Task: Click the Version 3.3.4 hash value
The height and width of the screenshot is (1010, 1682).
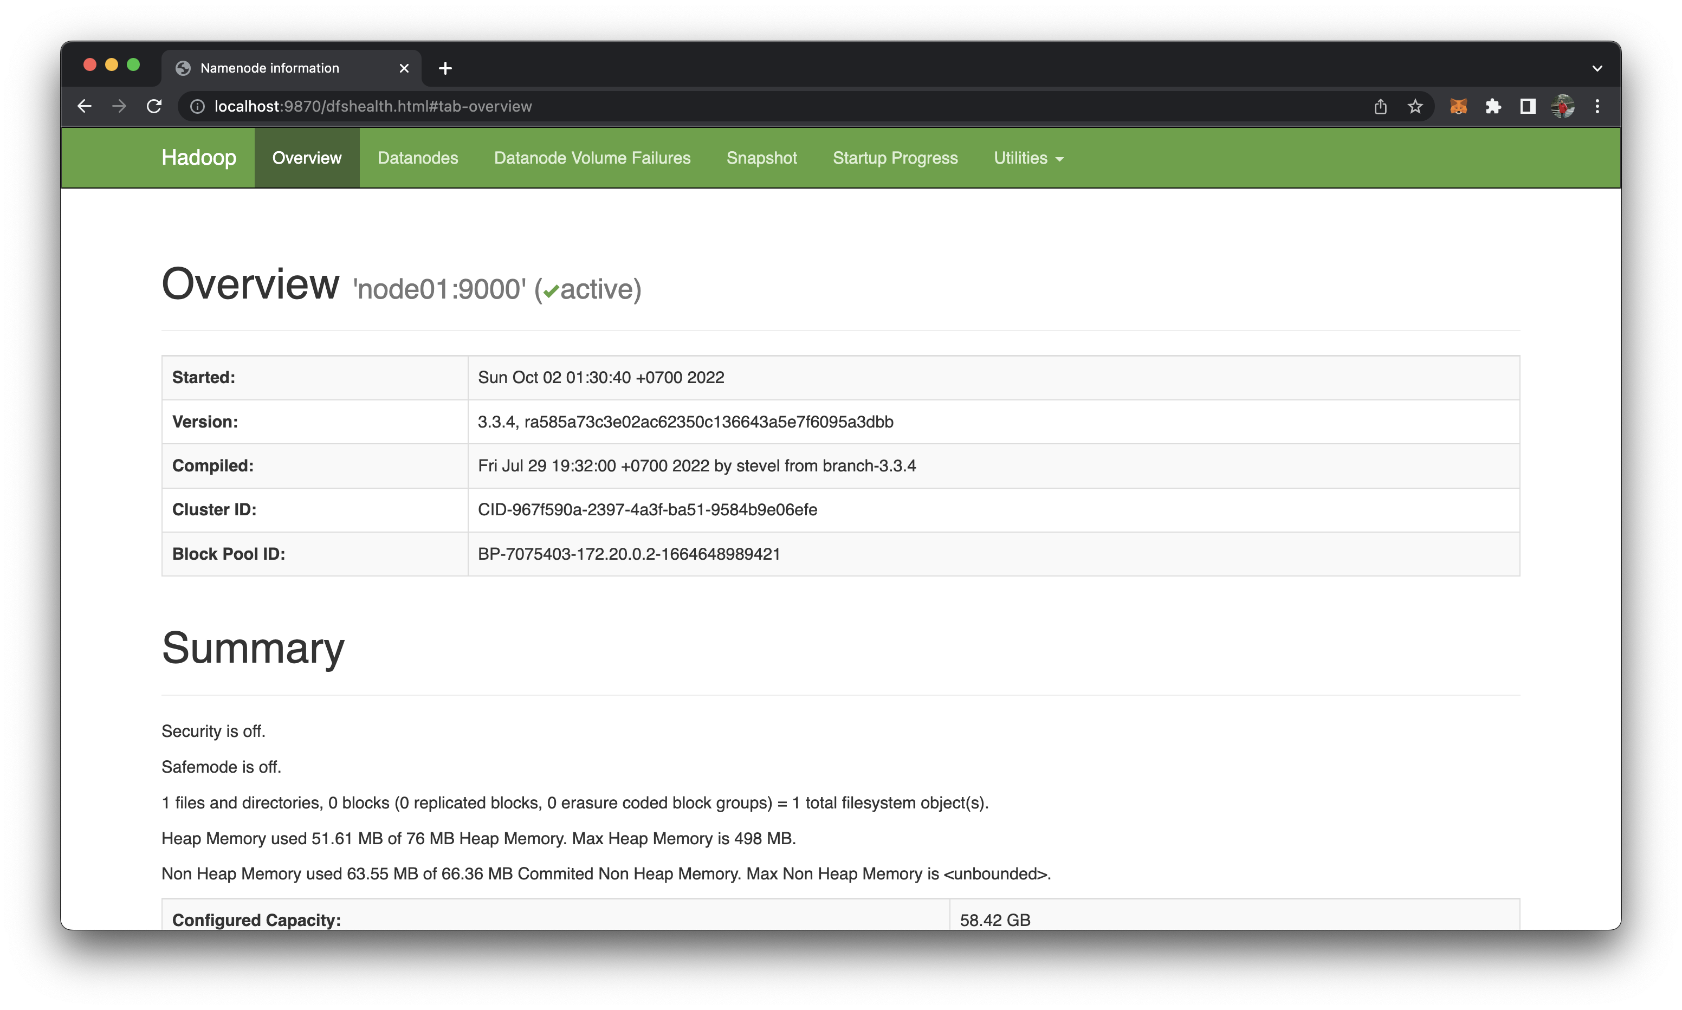Action: click(685, 422)
